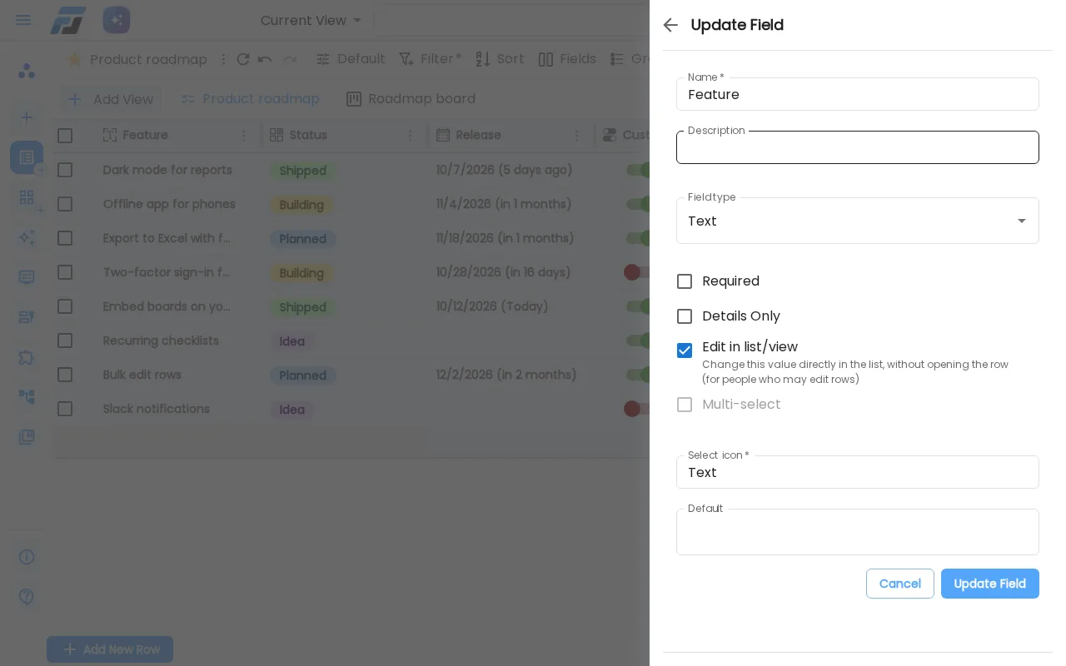Open the three-dot menu beside Product roadmap title

(x=223, y=59)
